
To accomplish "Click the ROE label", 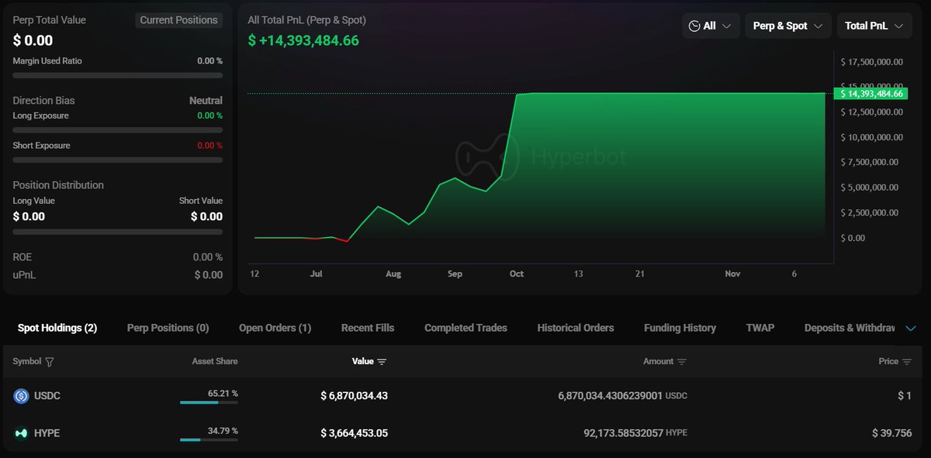I will [x=22, y=257].
